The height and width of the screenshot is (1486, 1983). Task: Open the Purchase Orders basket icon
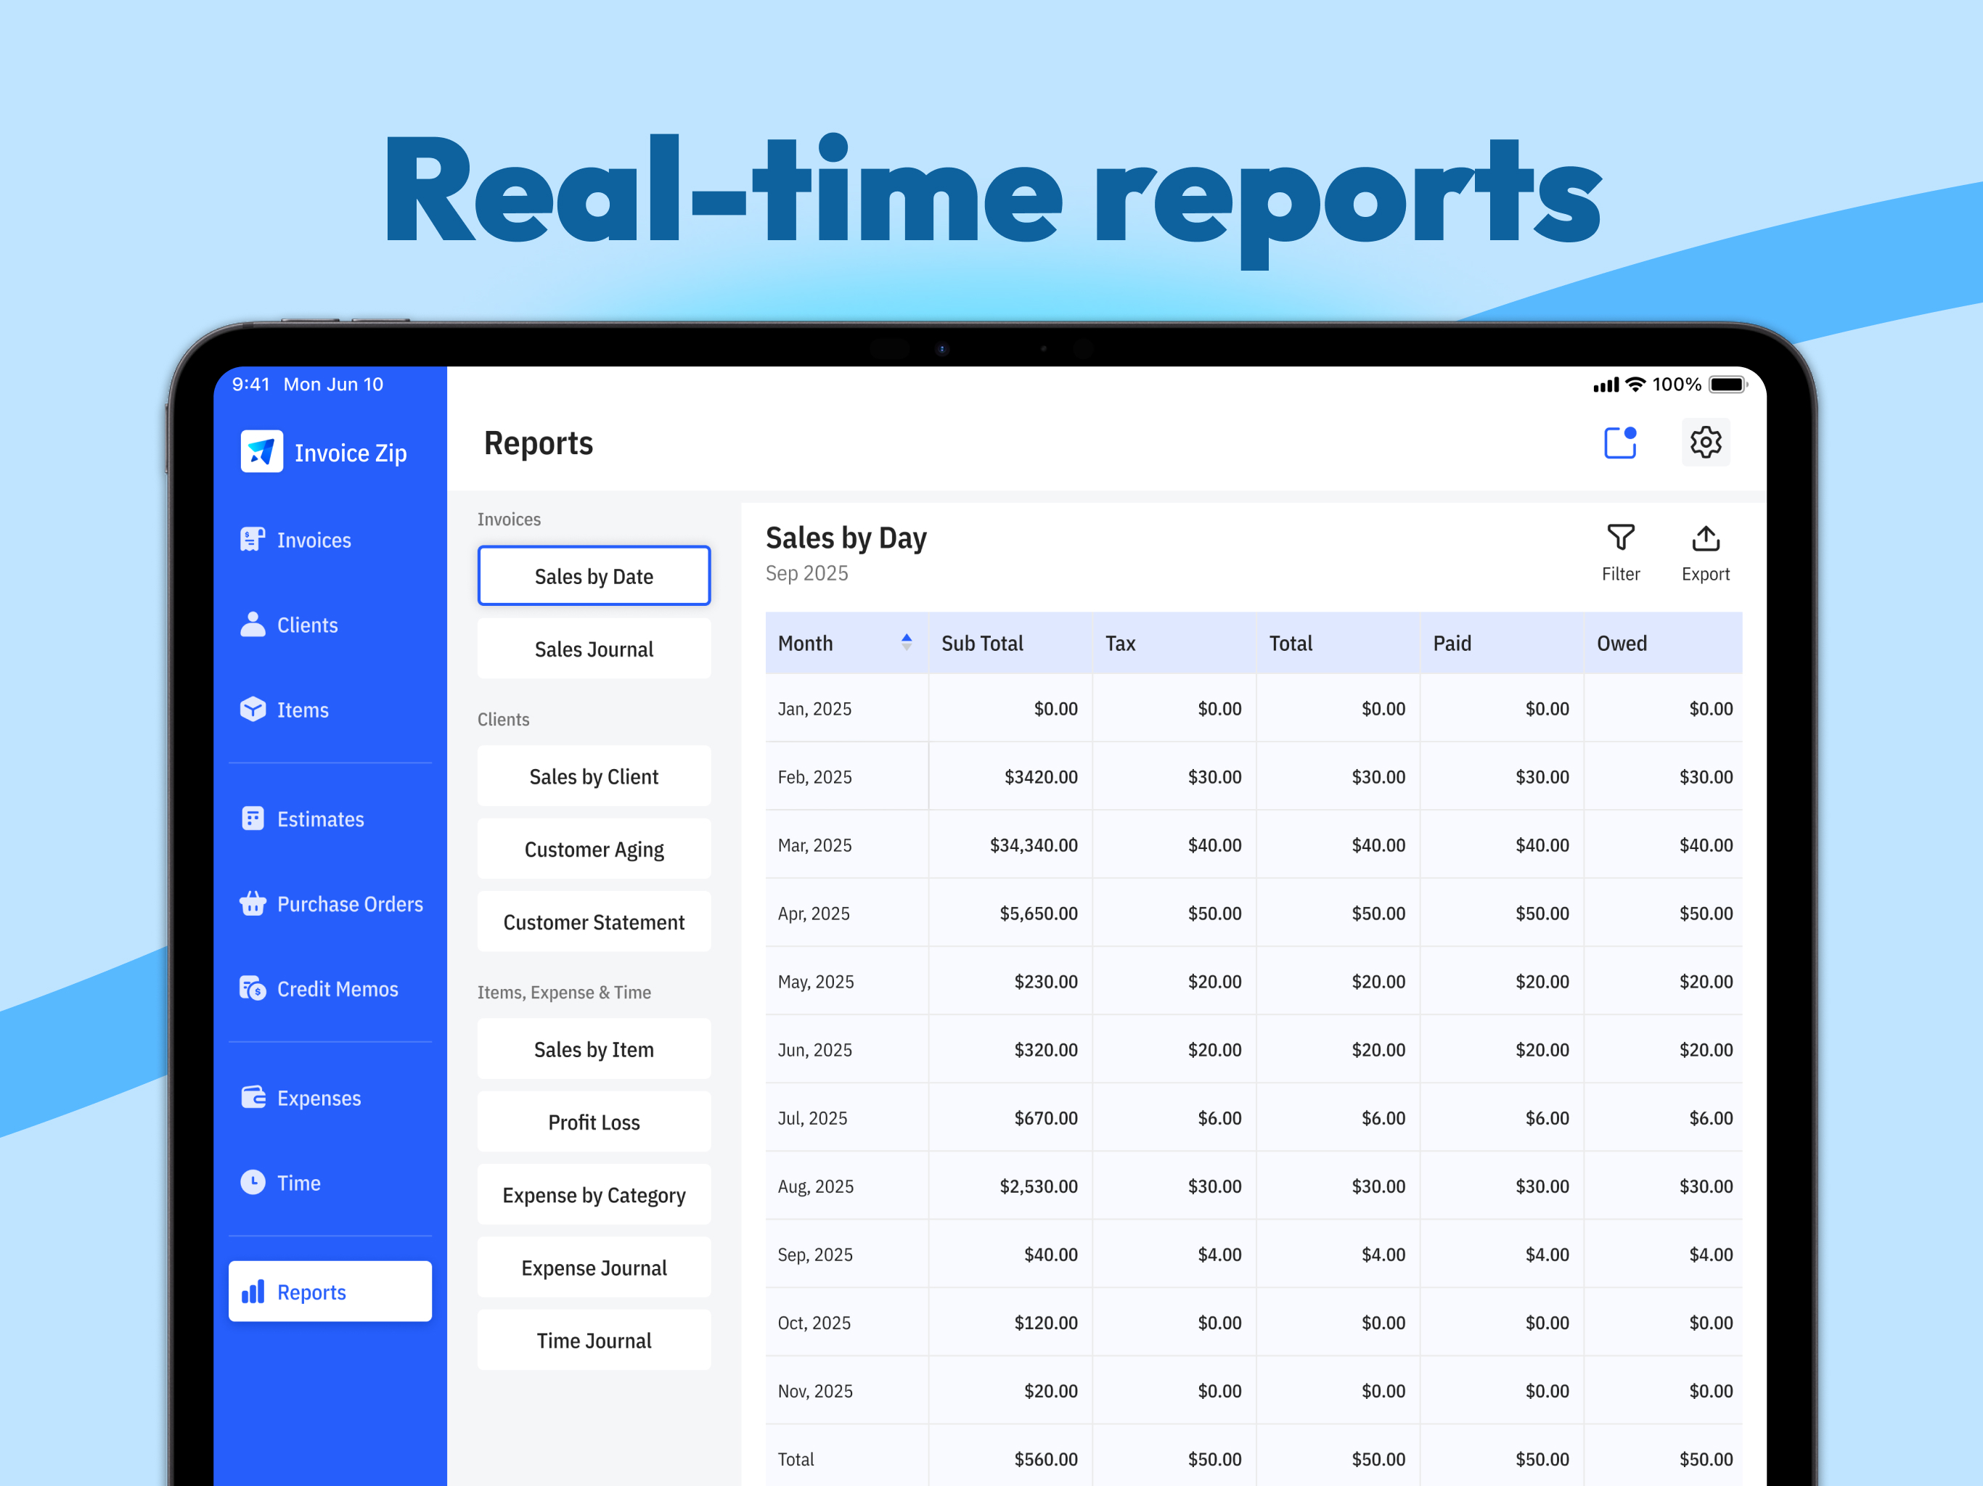[253, 903]
